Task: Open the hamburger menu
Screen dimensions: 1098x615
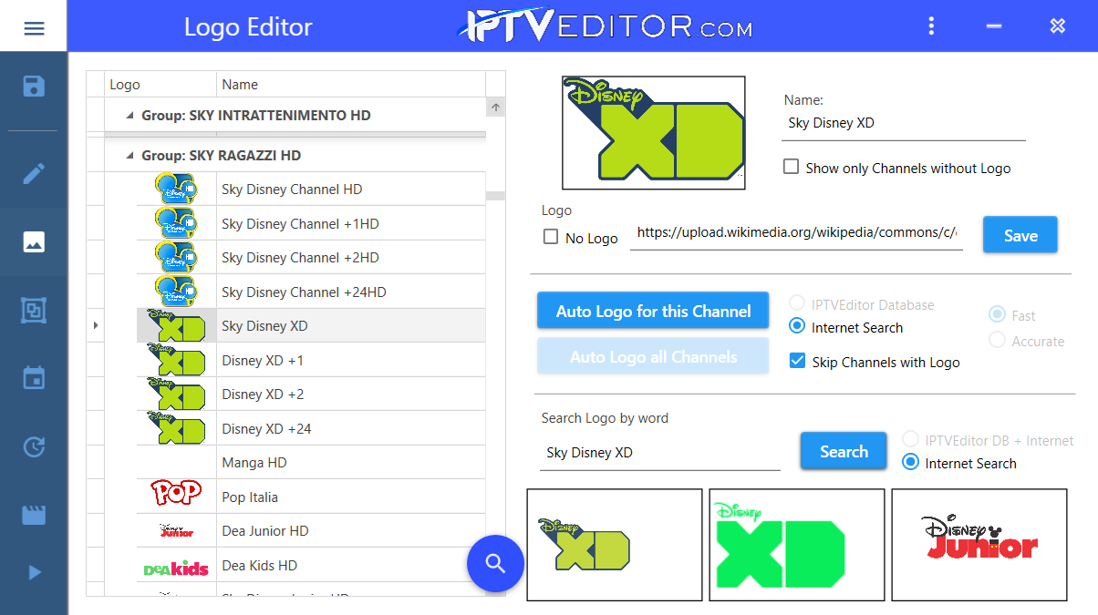Action: click(34, 27)
